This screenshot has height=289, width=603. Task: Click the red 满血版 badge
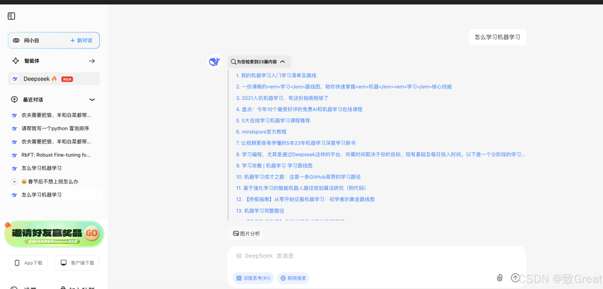[68, 79]
